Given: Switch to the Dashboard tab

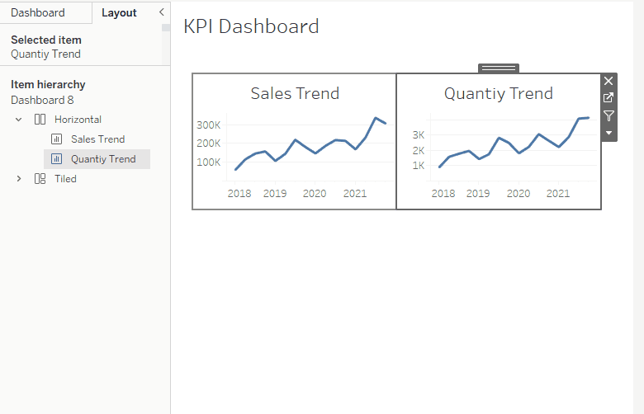Looking at the screenshot, I should tap(38, 12).
